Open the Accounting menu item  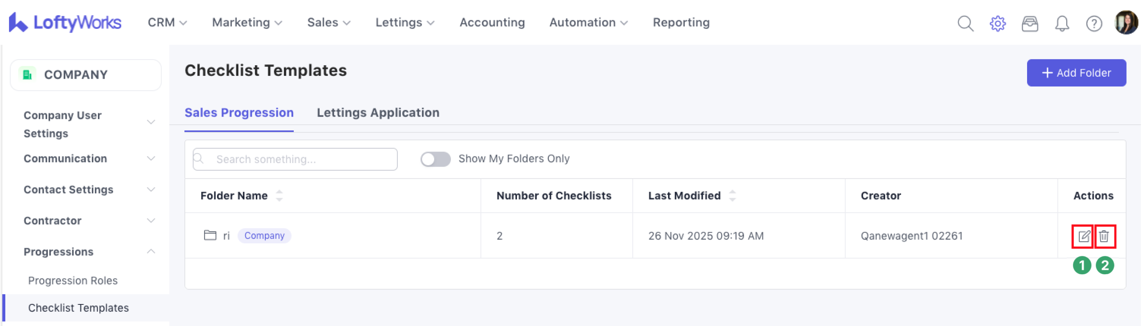pos(492,22)
